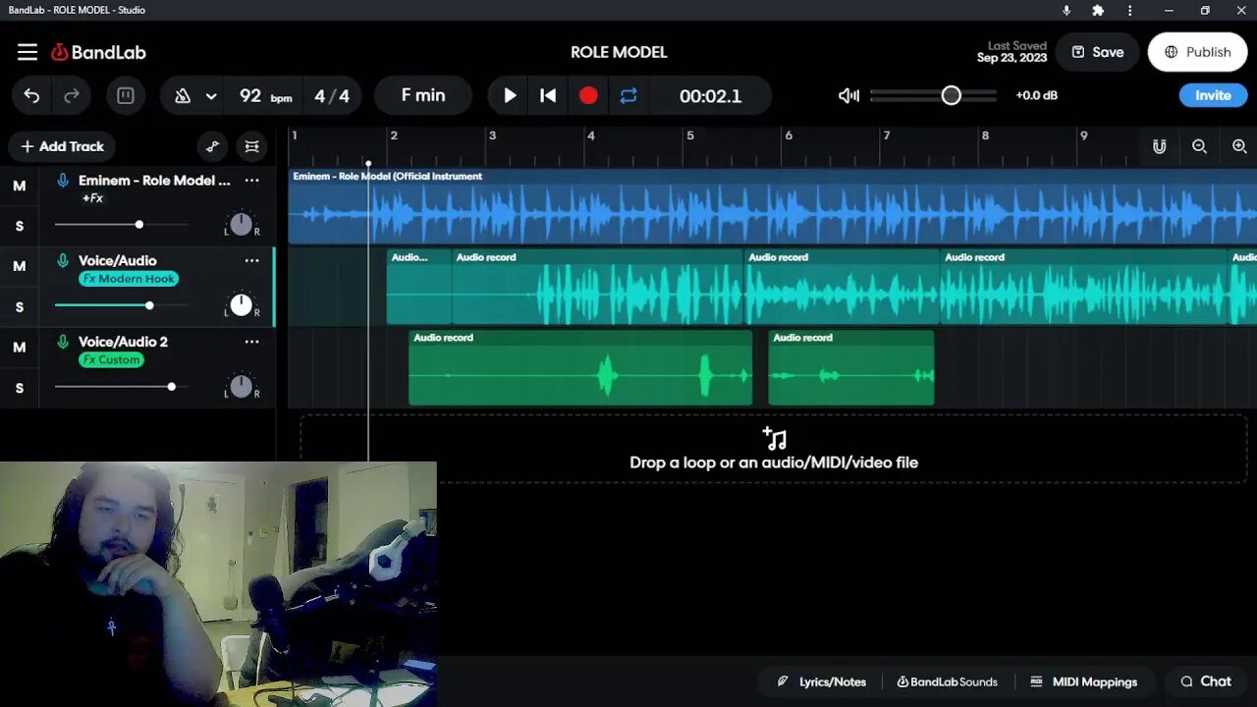Screen dimensions: 1257x707
Task: Toggle magnet snap to grid
Action: coord(1159,146)
